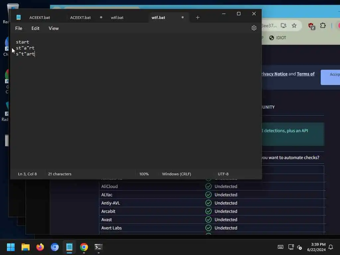
Task: Click install app icon in Chrome address bar
Action: pos(284,26)
